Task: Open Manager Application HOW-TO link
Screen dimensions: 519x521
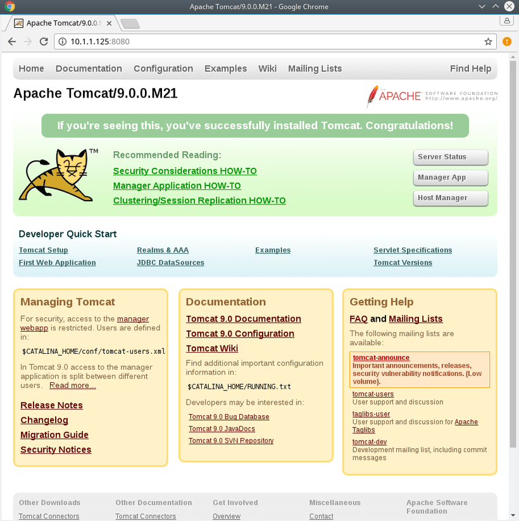Action: pyautogui.click(x=177, y=185)
